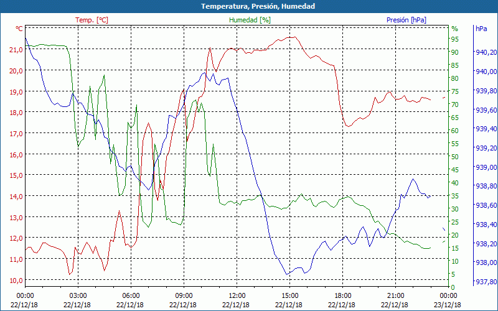Click pressure axis value 937,80

[486, 282]
